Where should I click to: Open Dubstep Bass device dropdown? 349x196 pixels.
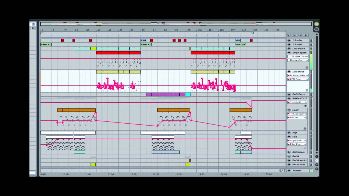pos(298,75)
